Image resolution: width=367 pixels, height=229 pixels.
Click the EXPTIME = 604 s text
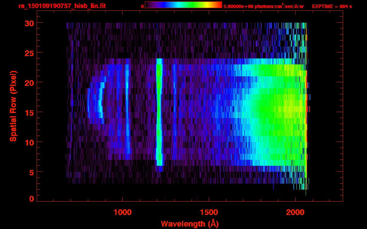pyautogui.click(x=332, y=6)
